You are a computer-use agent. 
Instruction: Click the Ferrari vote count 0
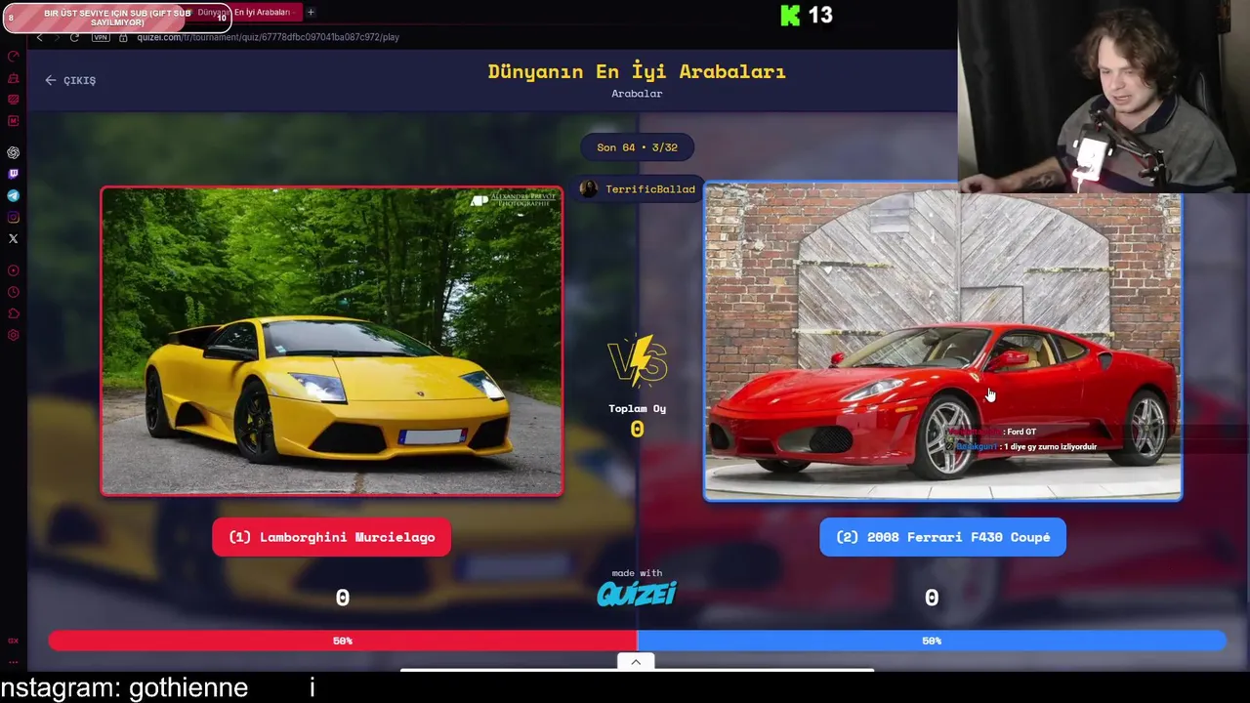click(932, 598)
